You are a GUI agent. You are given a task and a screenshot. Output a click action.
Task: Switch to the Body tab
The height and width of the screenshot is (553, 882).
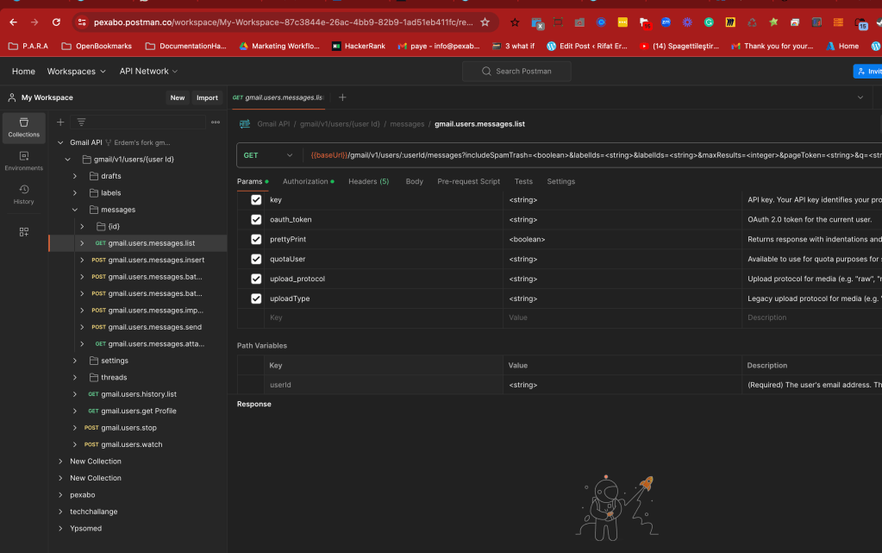pos(414,181)
